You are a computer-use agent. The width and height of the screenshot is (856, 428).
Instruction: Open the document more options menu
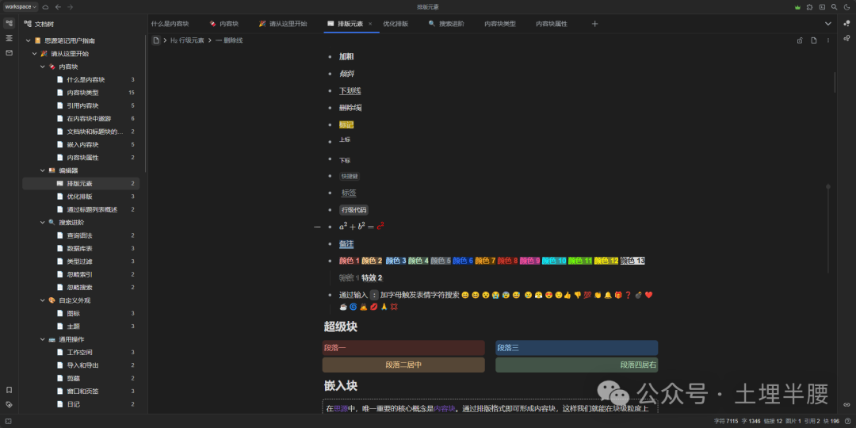(828, 40)
